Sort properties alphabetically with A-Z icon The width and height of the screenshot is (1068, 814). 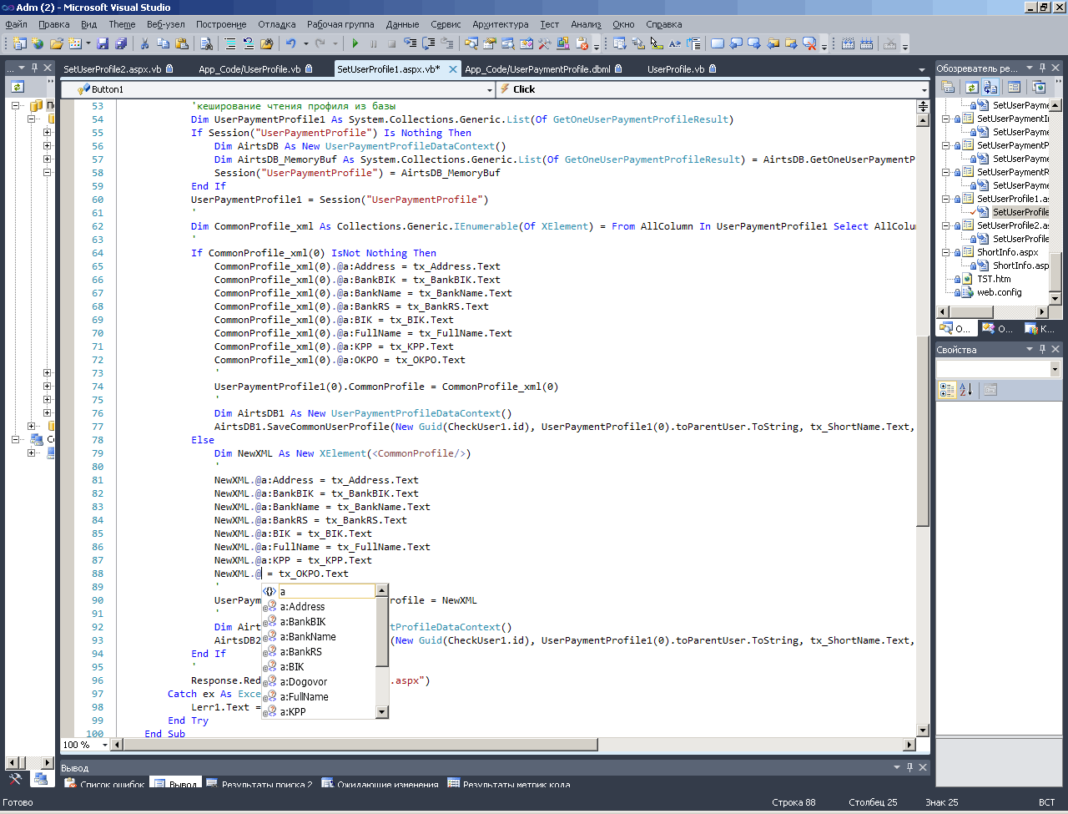(966, 390)
